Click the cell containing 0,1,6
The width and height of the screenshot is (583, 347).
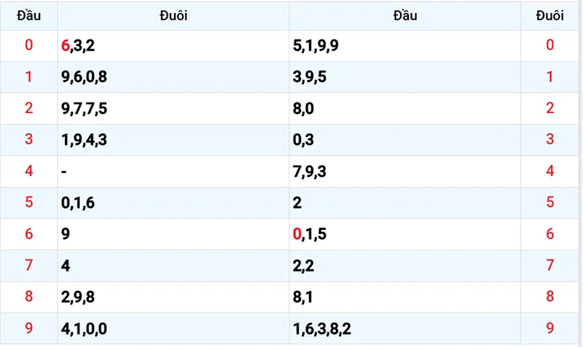(79, 203)
